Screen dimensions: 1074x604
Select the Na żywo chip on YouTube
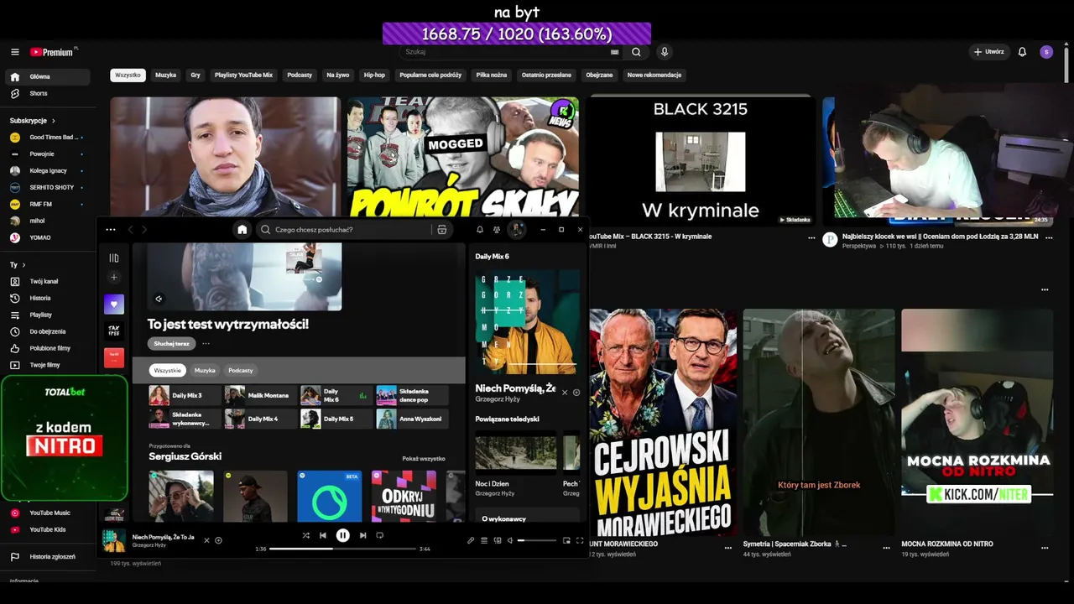[338, 75]
